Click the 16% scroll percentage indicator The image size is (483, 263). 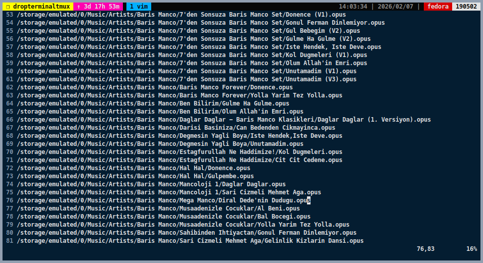click(x=471, y=249)
